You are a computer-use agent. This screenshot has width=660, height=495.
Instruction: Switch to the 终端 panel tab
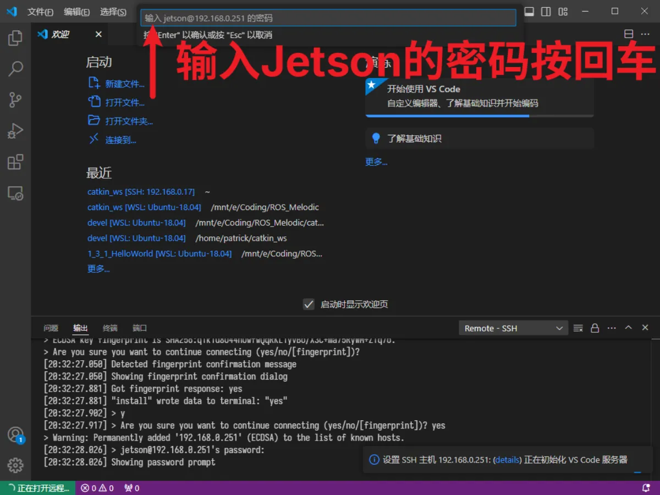tap(109, 328)
